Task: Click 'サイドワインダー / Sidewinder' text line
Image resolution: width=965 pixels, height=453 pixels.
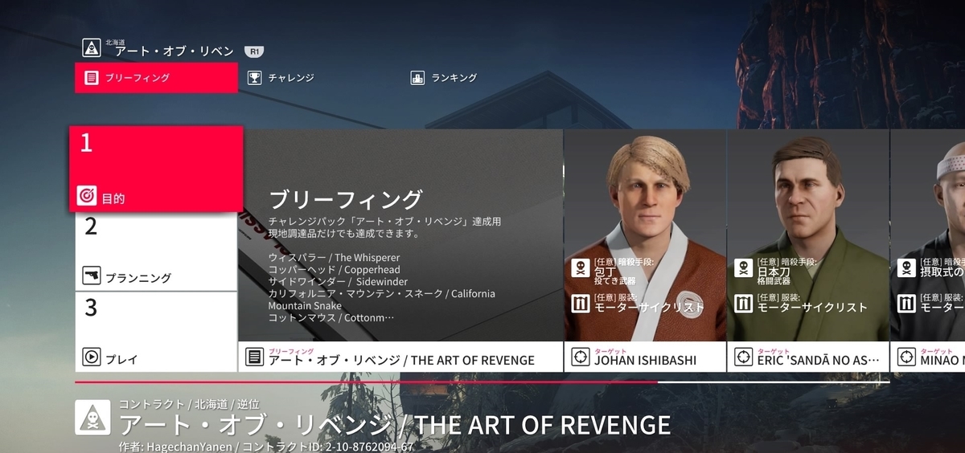Action: [x=338, y=282]
